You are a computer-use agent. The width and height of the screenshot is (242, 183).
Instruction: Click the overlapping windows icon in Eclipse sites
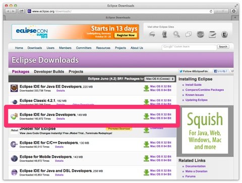[189, 34]
